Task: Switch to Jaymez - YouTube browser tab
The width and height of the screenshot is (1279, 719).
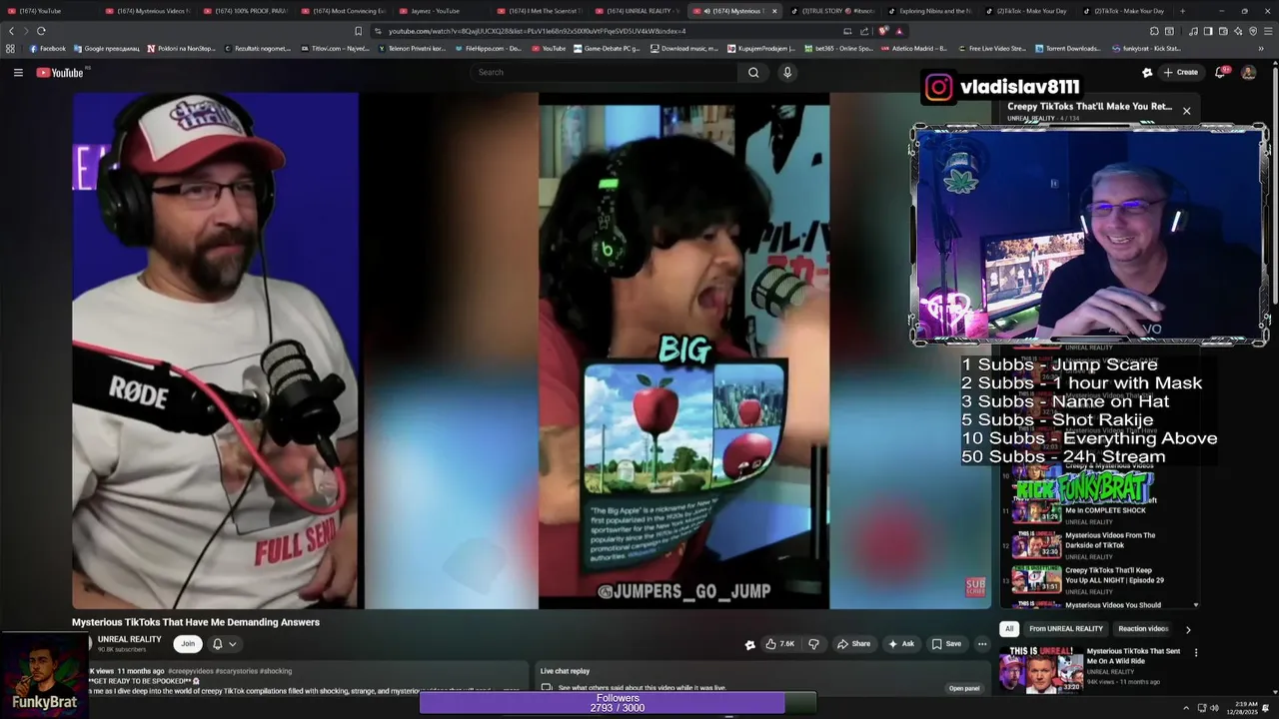Action: tap(436, 11)
